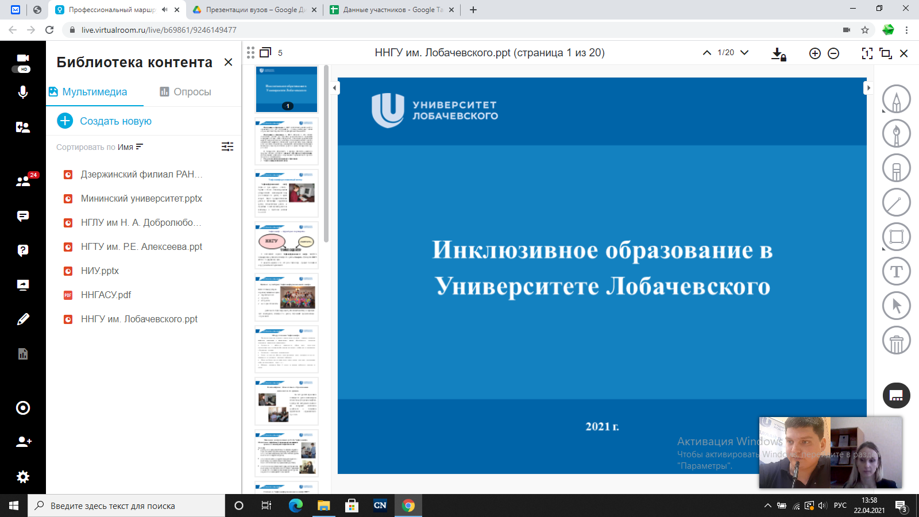Screen dimensions: 919x517
Task: Open the questions panel icon
Action: (x=23, y=250)
